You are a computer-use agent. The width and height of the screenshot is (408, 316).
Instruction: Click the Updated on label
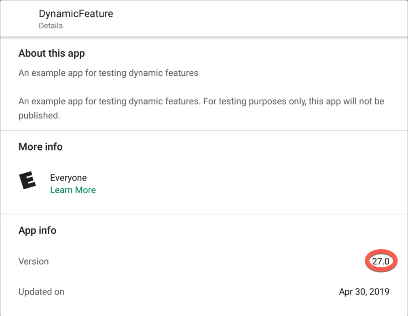(x=41, y=292)
